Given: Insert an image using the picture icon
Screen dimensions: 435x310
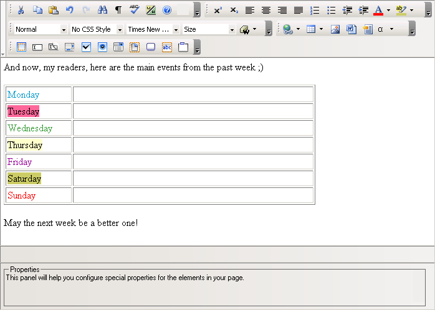Looking at the screenshot, I should coord(335,29).
